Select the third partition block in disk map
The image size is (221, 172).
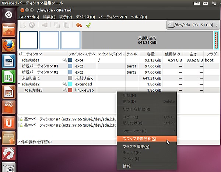click(x=70, y=40)
